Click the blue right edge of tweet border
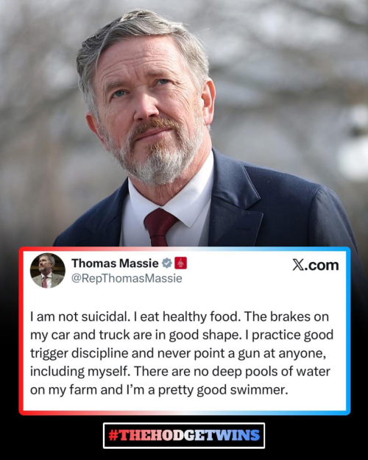The height and width of the screenshot is (460, 368). 348,331
